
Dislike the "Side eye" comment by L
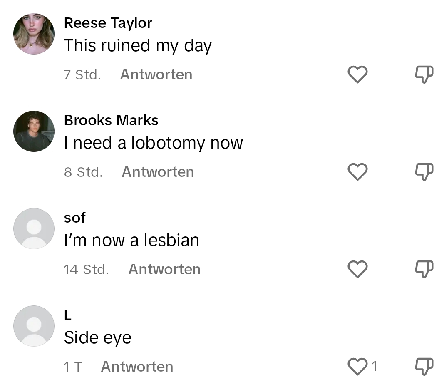(424, 367)
